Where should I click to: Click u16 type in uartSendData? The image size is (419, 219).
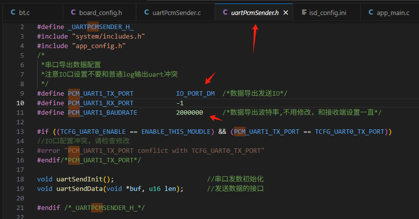pyautogui.click(x=155, y=189)
